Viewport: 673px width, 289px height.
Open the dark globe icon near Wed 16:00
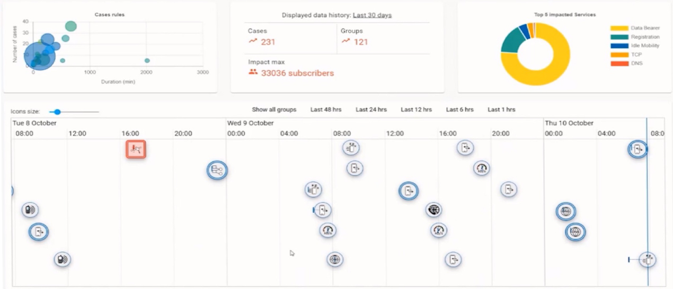click(x=433, y=210)
